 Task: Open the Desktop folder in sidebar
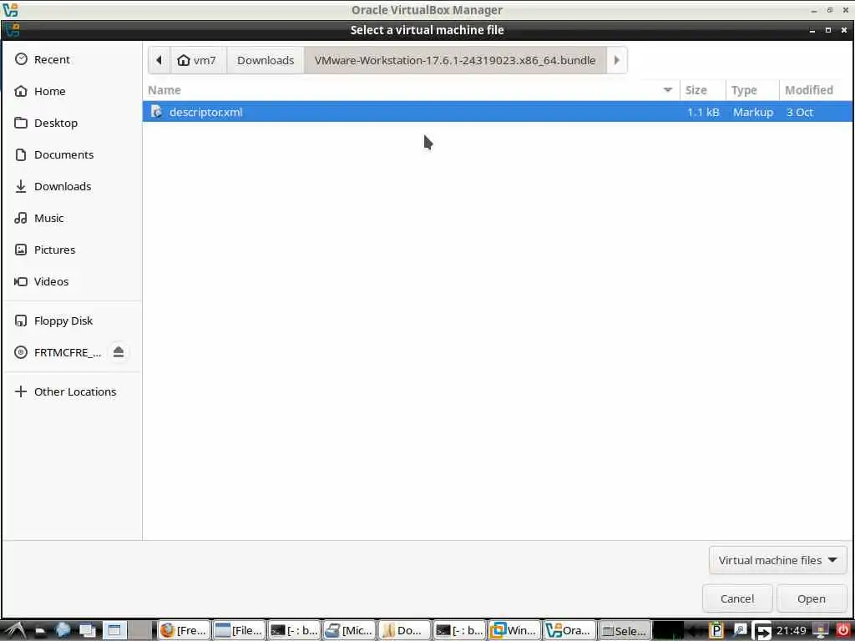click(72, 123)
